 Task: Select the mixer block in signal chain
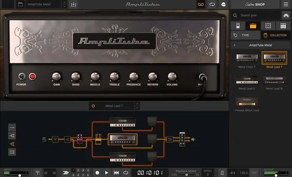(170, 139)
